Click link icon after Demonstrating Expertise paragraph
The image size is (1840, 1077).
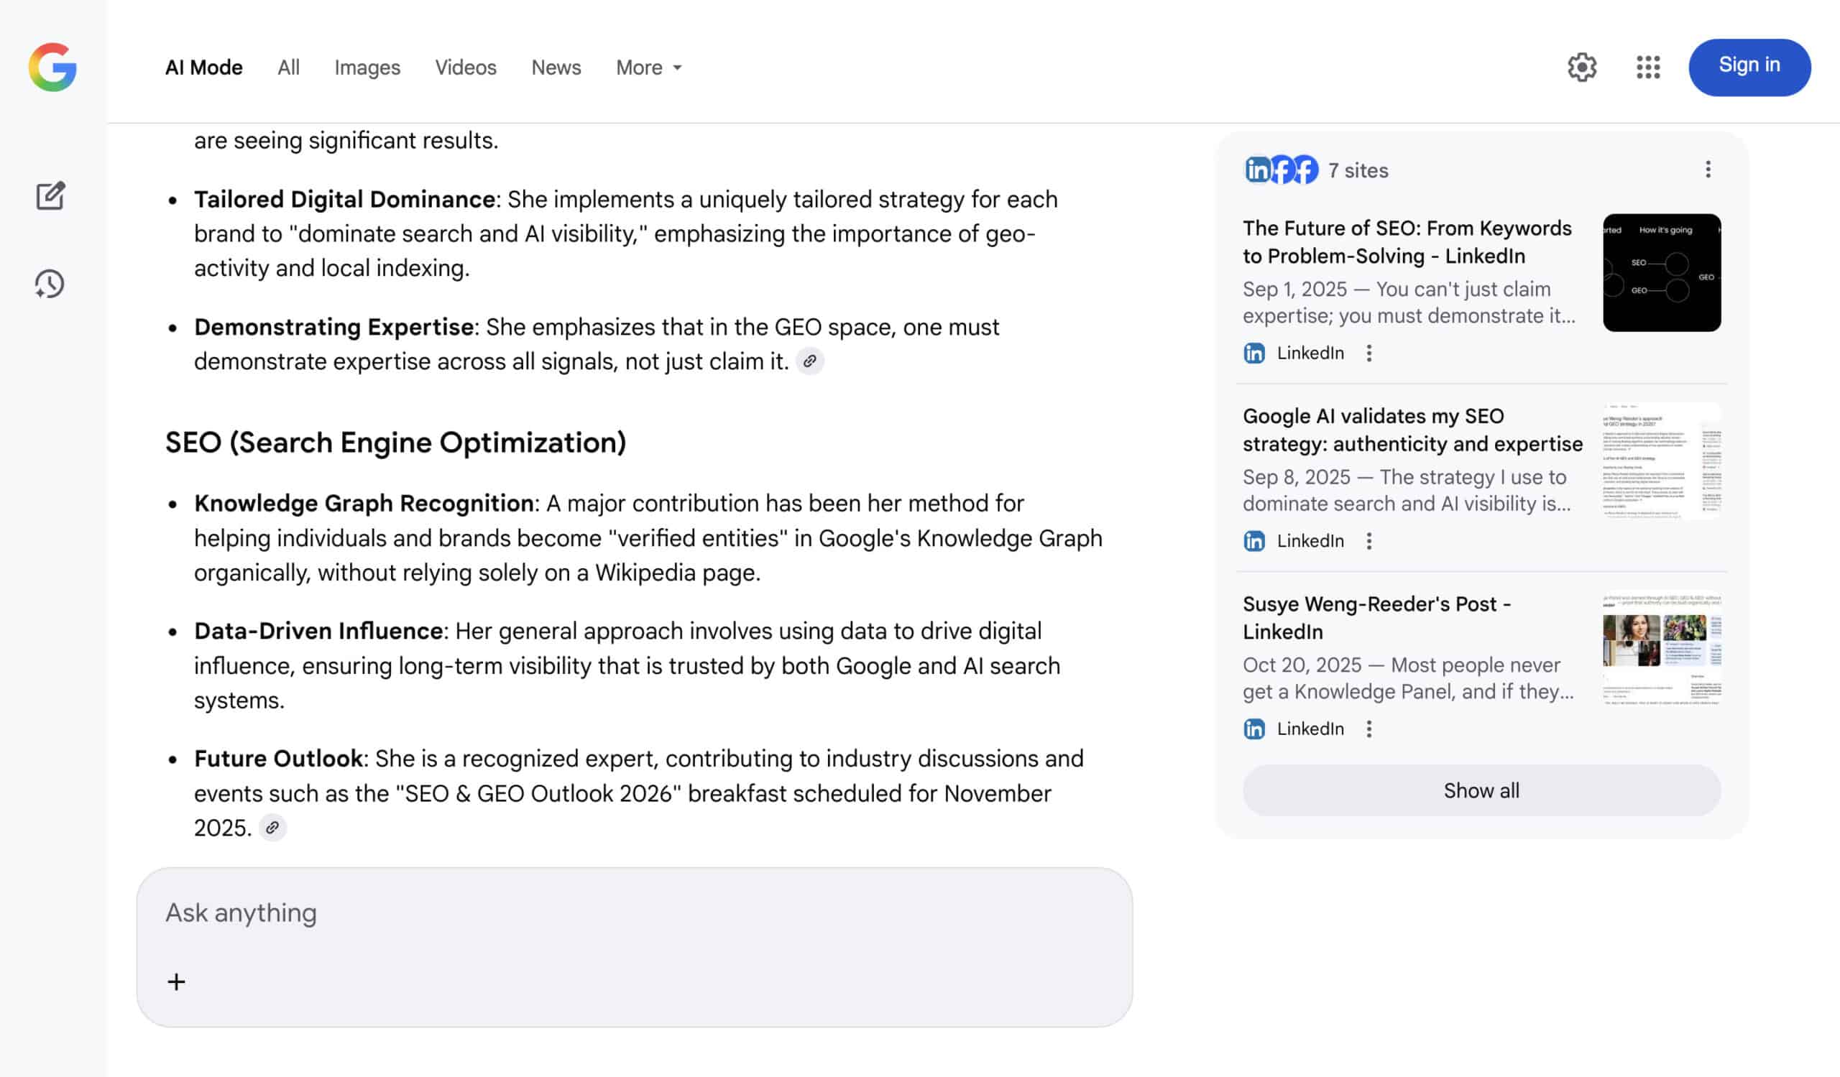[x=809, y=361]
